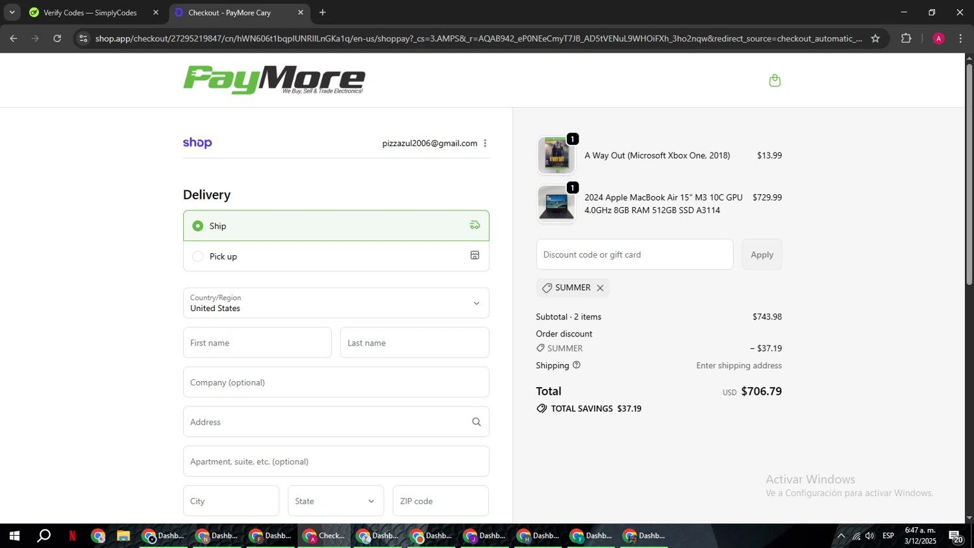This screenshot has height=548, width=974.
Task: Open the account options three-dot menu
Action: [x=485, y=143]
